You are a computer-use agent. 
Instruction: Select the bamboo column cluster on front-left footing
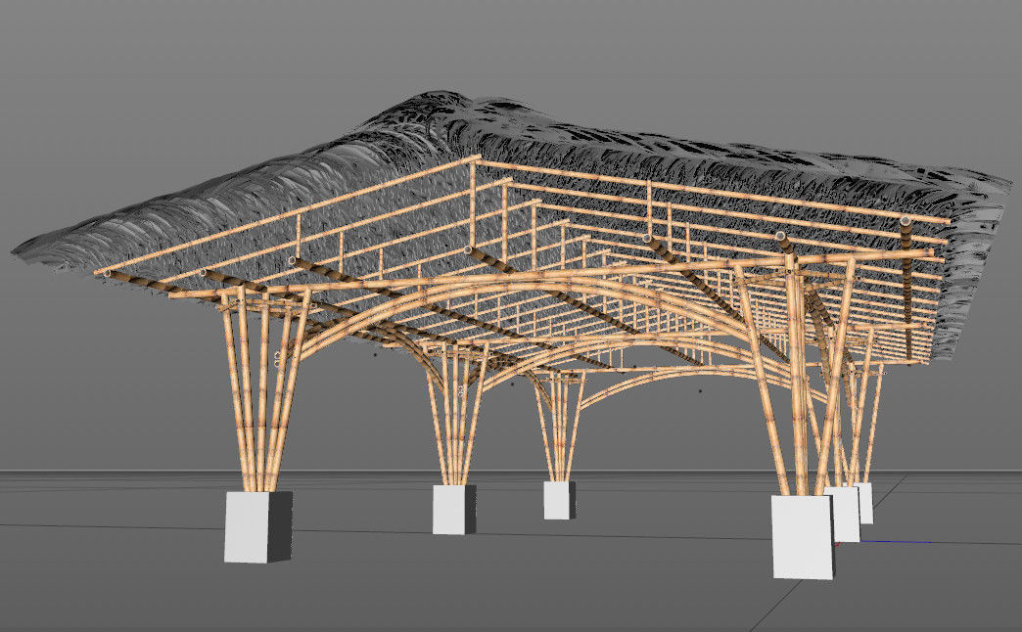264,391
